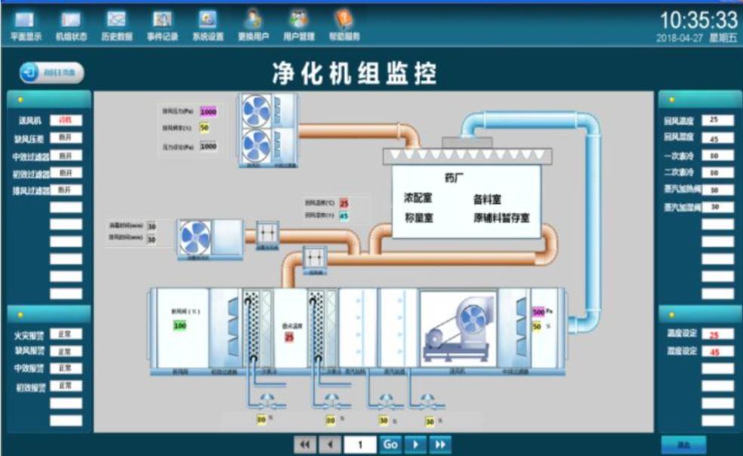Click the 温度设定 temperature setpoint field

pyautogui.click(x=717, y=334)
